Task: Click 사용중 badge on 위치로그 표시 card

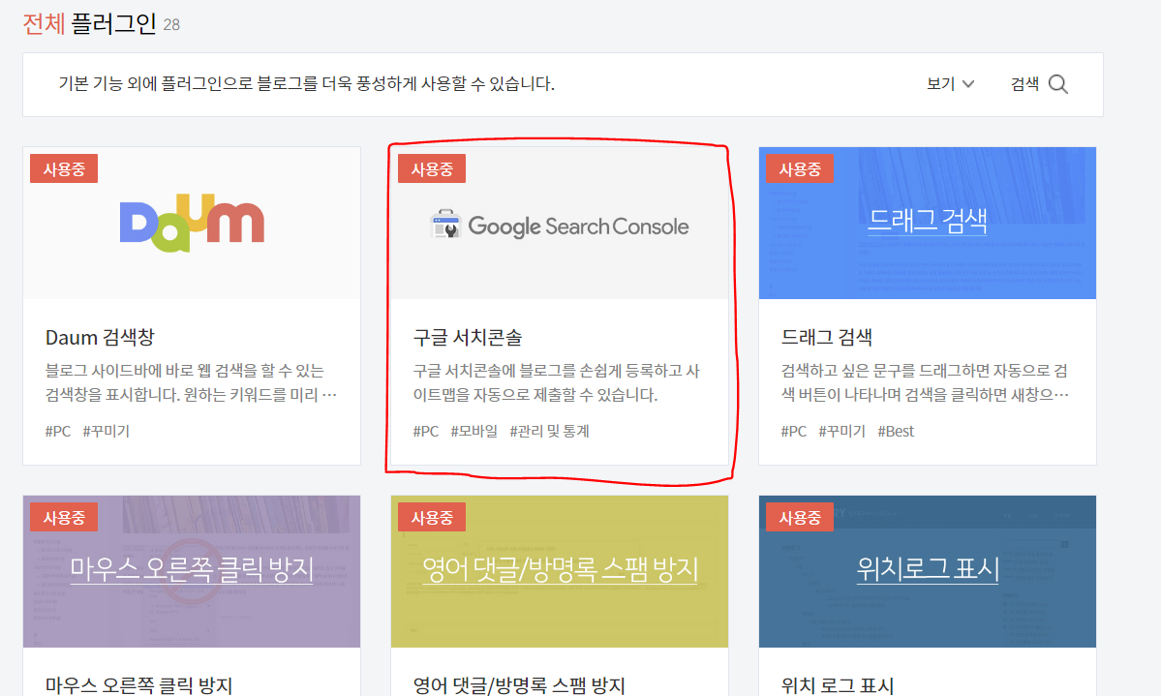Action: coord(800,517)
